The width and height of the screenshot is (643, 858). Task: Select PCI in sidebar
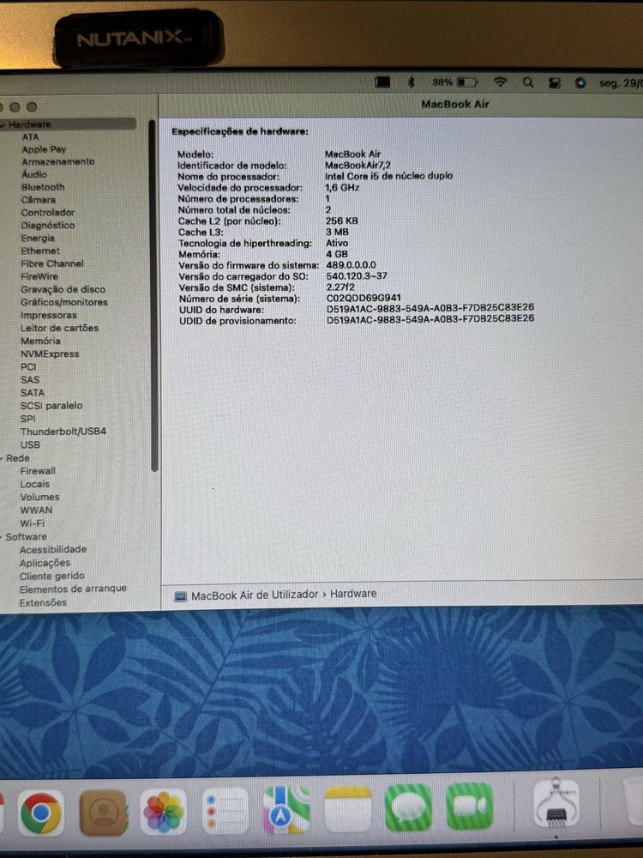click(28, 367)
